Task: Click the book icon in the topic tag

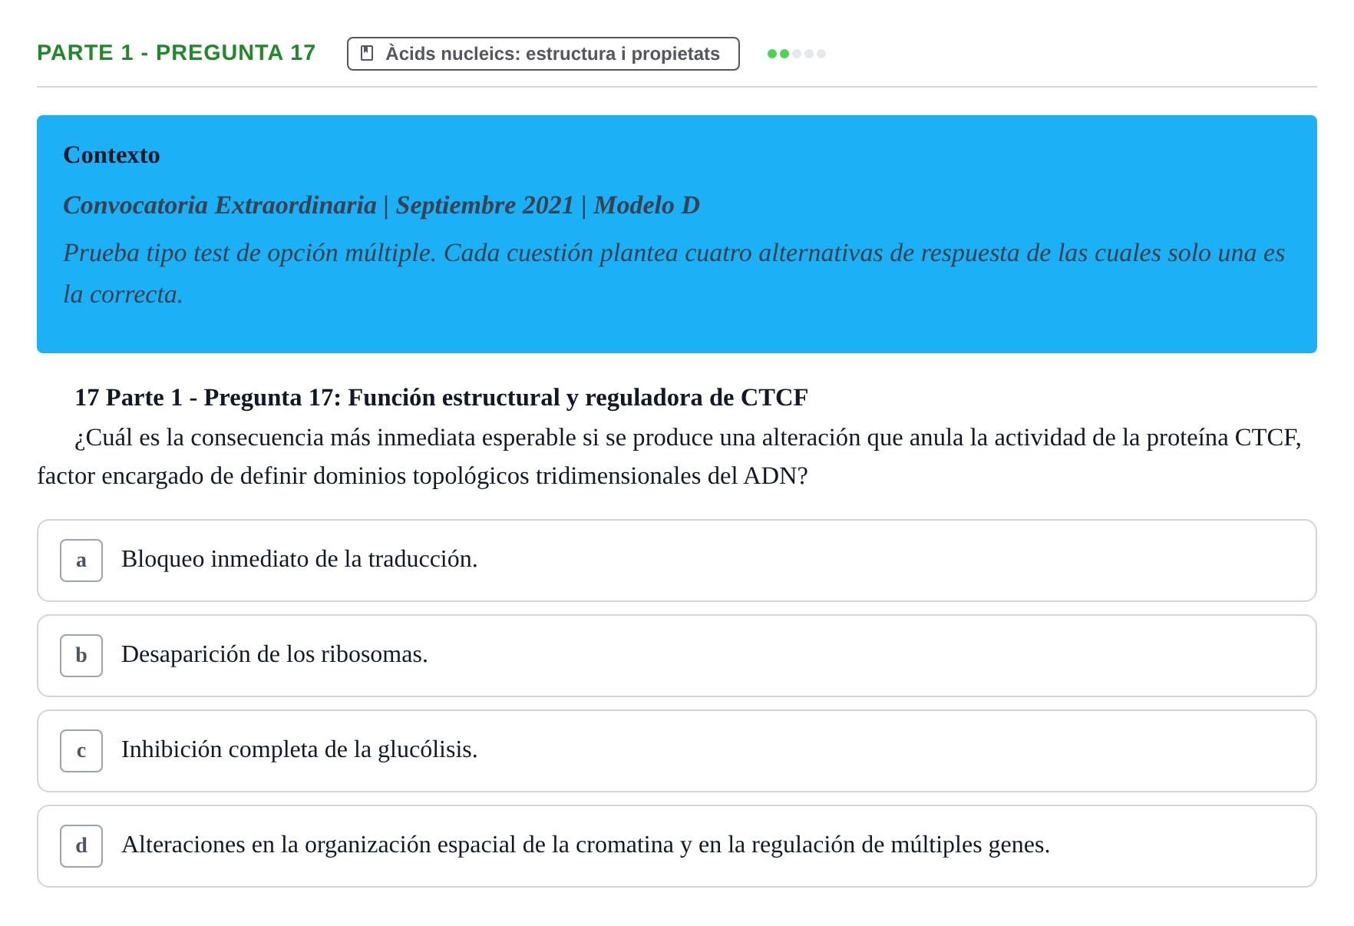Action: [x=367, y=54]
